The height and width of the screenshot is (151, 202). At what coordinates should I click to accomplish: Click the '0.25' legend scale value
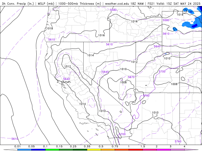click(73, 146)
